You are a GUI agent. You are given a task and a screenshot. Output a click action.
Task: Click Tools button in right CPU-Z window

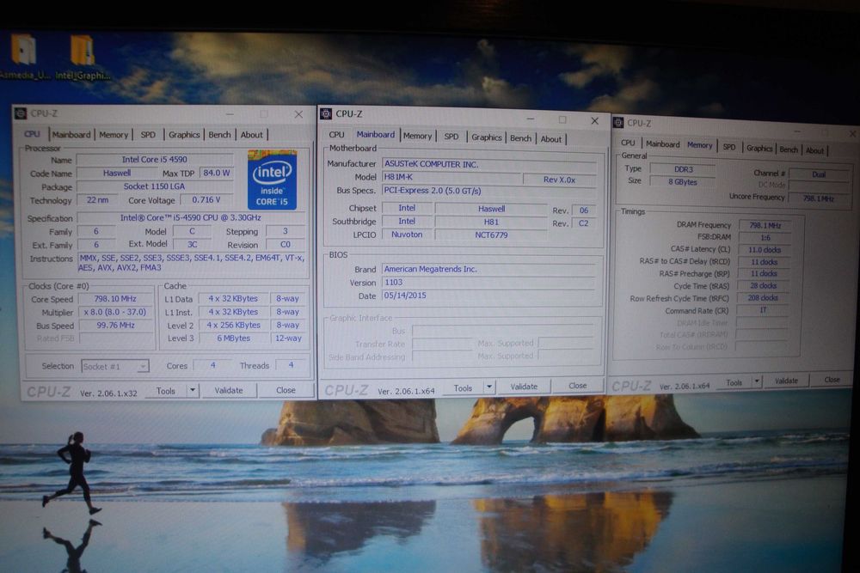pos(734,382)
